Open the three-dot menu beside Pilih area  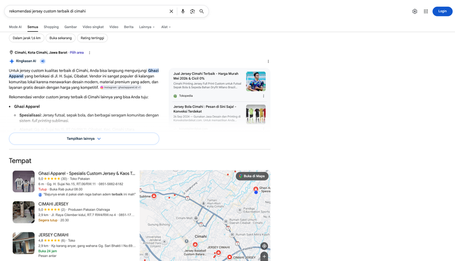tap(89, 52)
